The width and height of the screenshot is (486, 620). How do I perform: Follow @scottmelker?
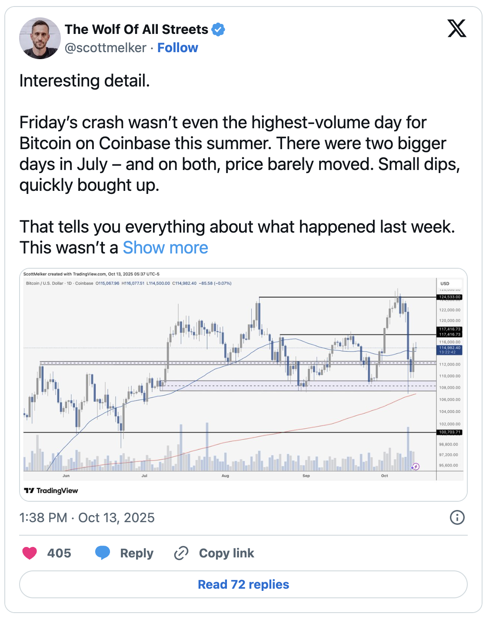tap(177, 48)
